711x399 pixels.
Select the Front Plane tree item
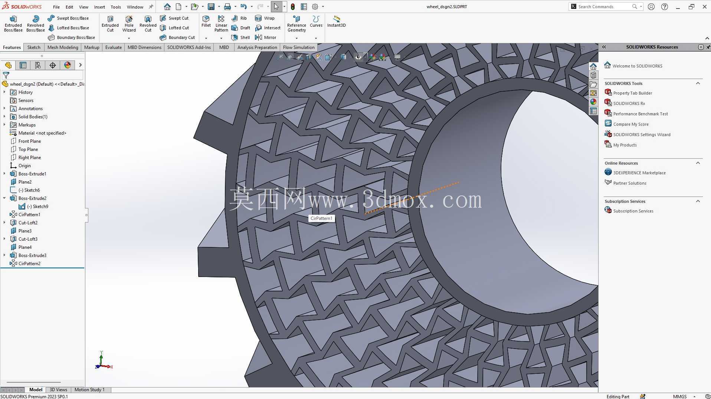click(x=30, y=141)
